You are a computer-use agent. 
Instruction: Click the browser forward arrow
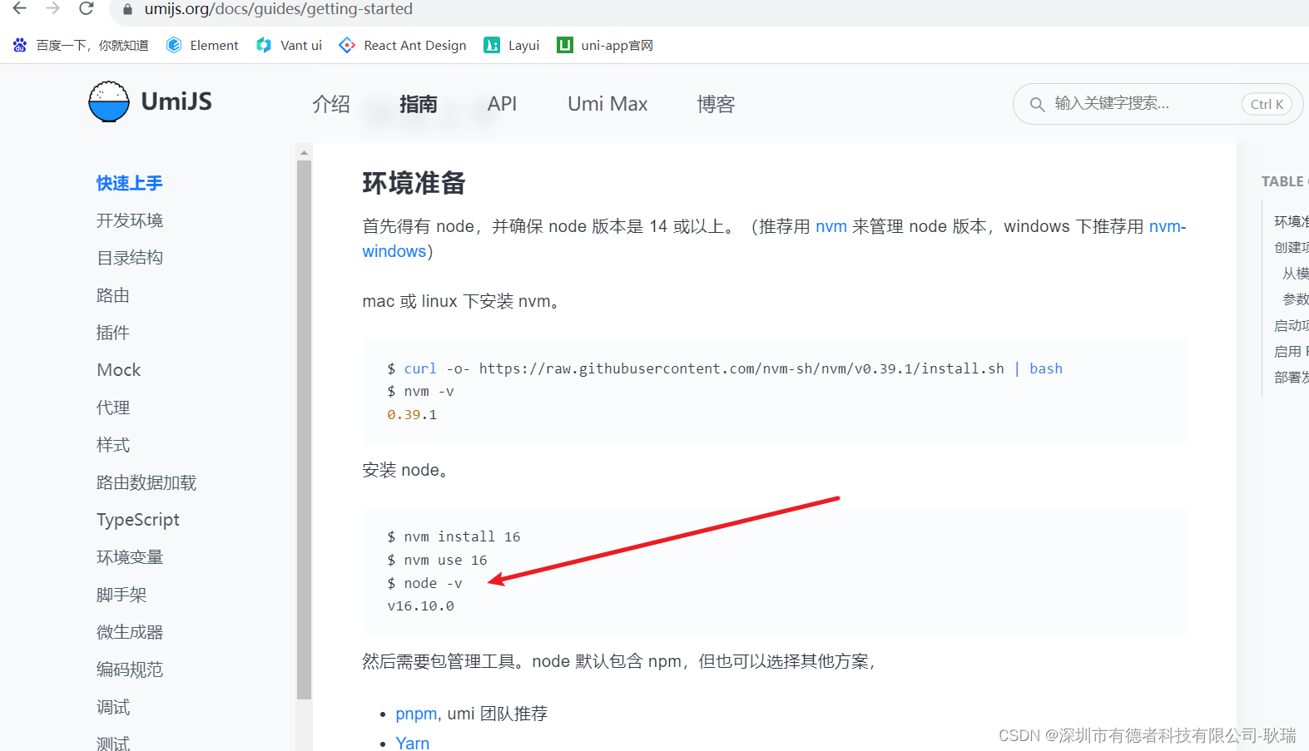pos(53,8)
